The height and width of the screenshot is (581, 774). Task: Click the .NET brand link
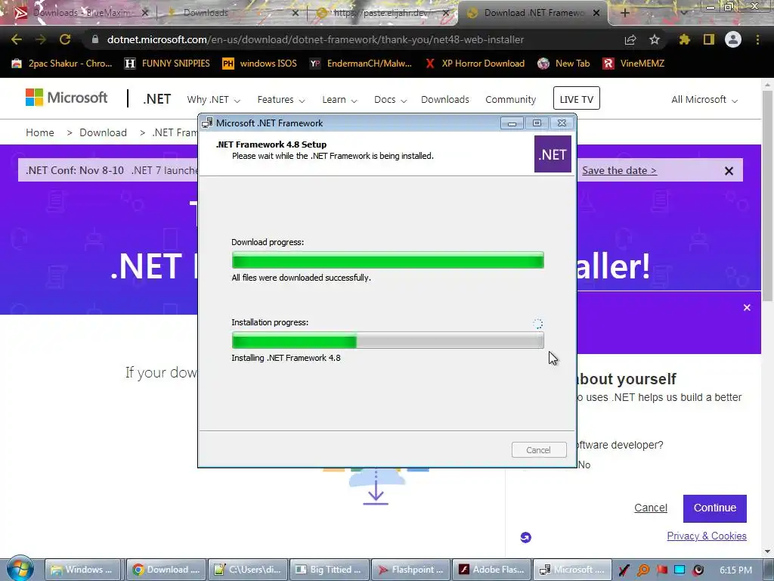[x=157, y=99]
